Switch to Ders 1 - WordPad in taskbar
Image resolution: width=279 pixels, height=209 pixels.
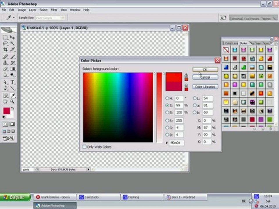186,197
